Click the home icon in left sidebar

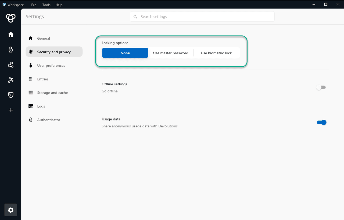coord(11,35)
